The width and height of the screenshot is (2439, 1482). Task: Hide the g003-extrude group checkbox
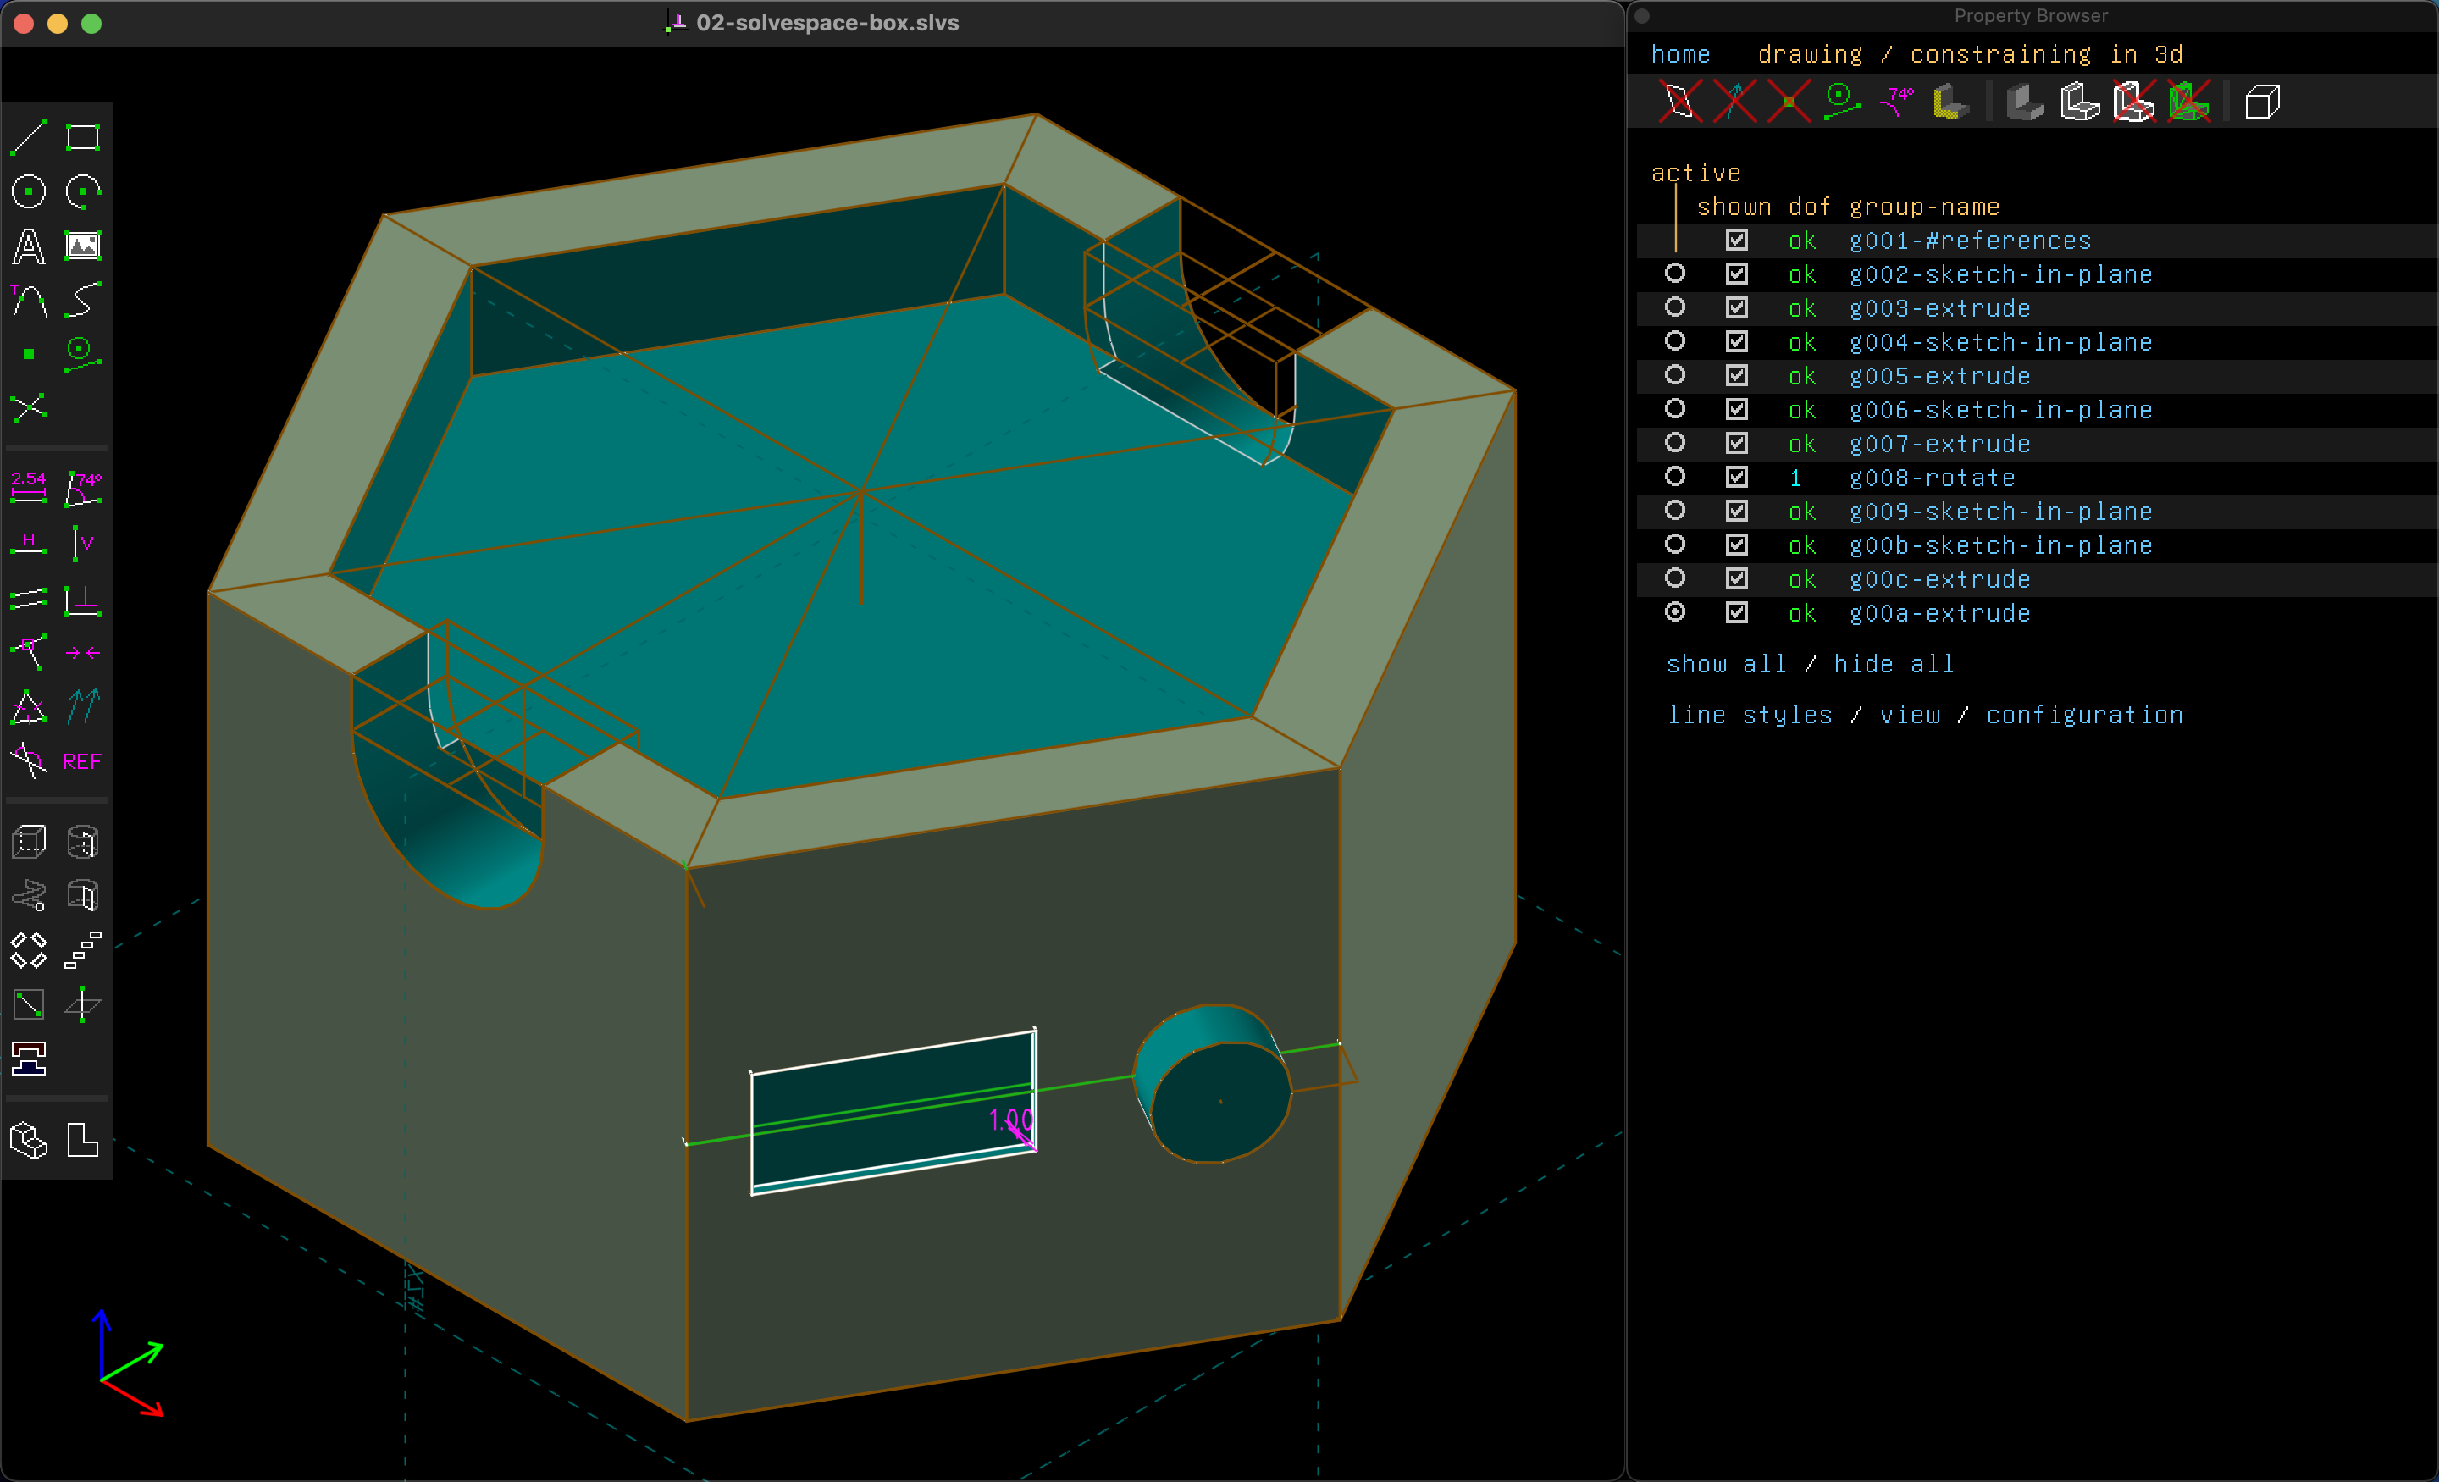coord(1736,308)
